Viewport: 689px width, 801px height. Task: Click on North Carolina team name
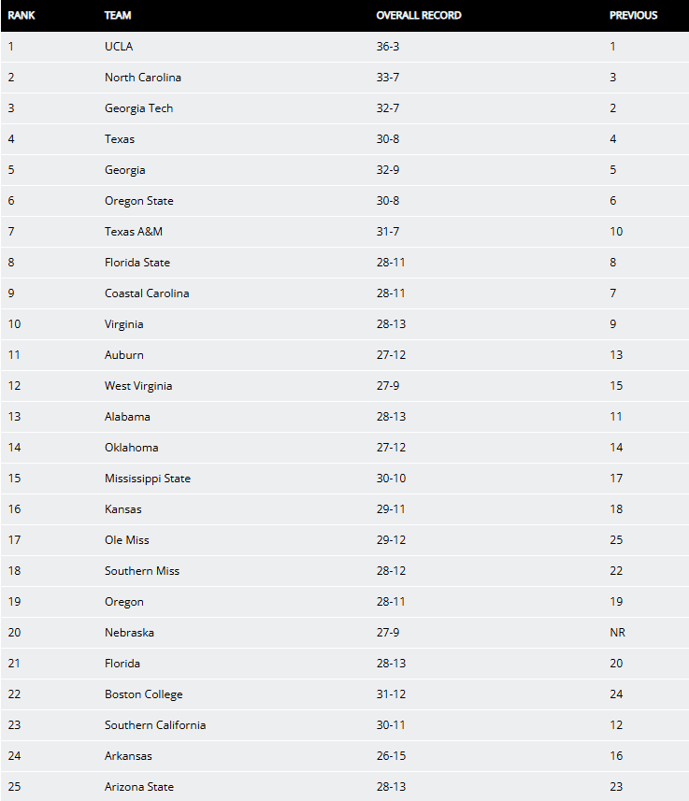[x=143, y=78]
